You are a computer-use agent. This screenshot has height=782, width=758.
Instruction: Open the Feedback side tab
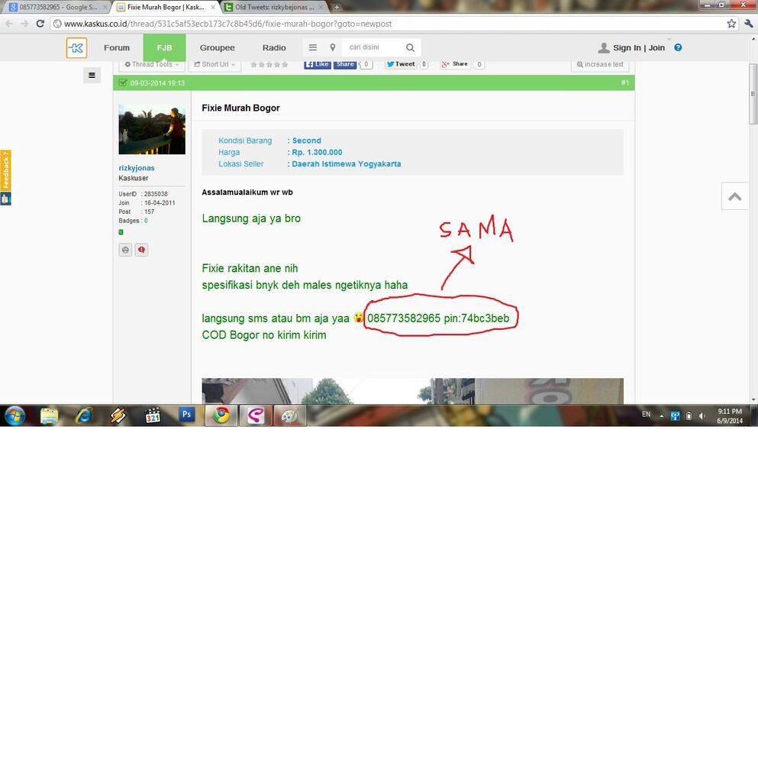point(5,170)
